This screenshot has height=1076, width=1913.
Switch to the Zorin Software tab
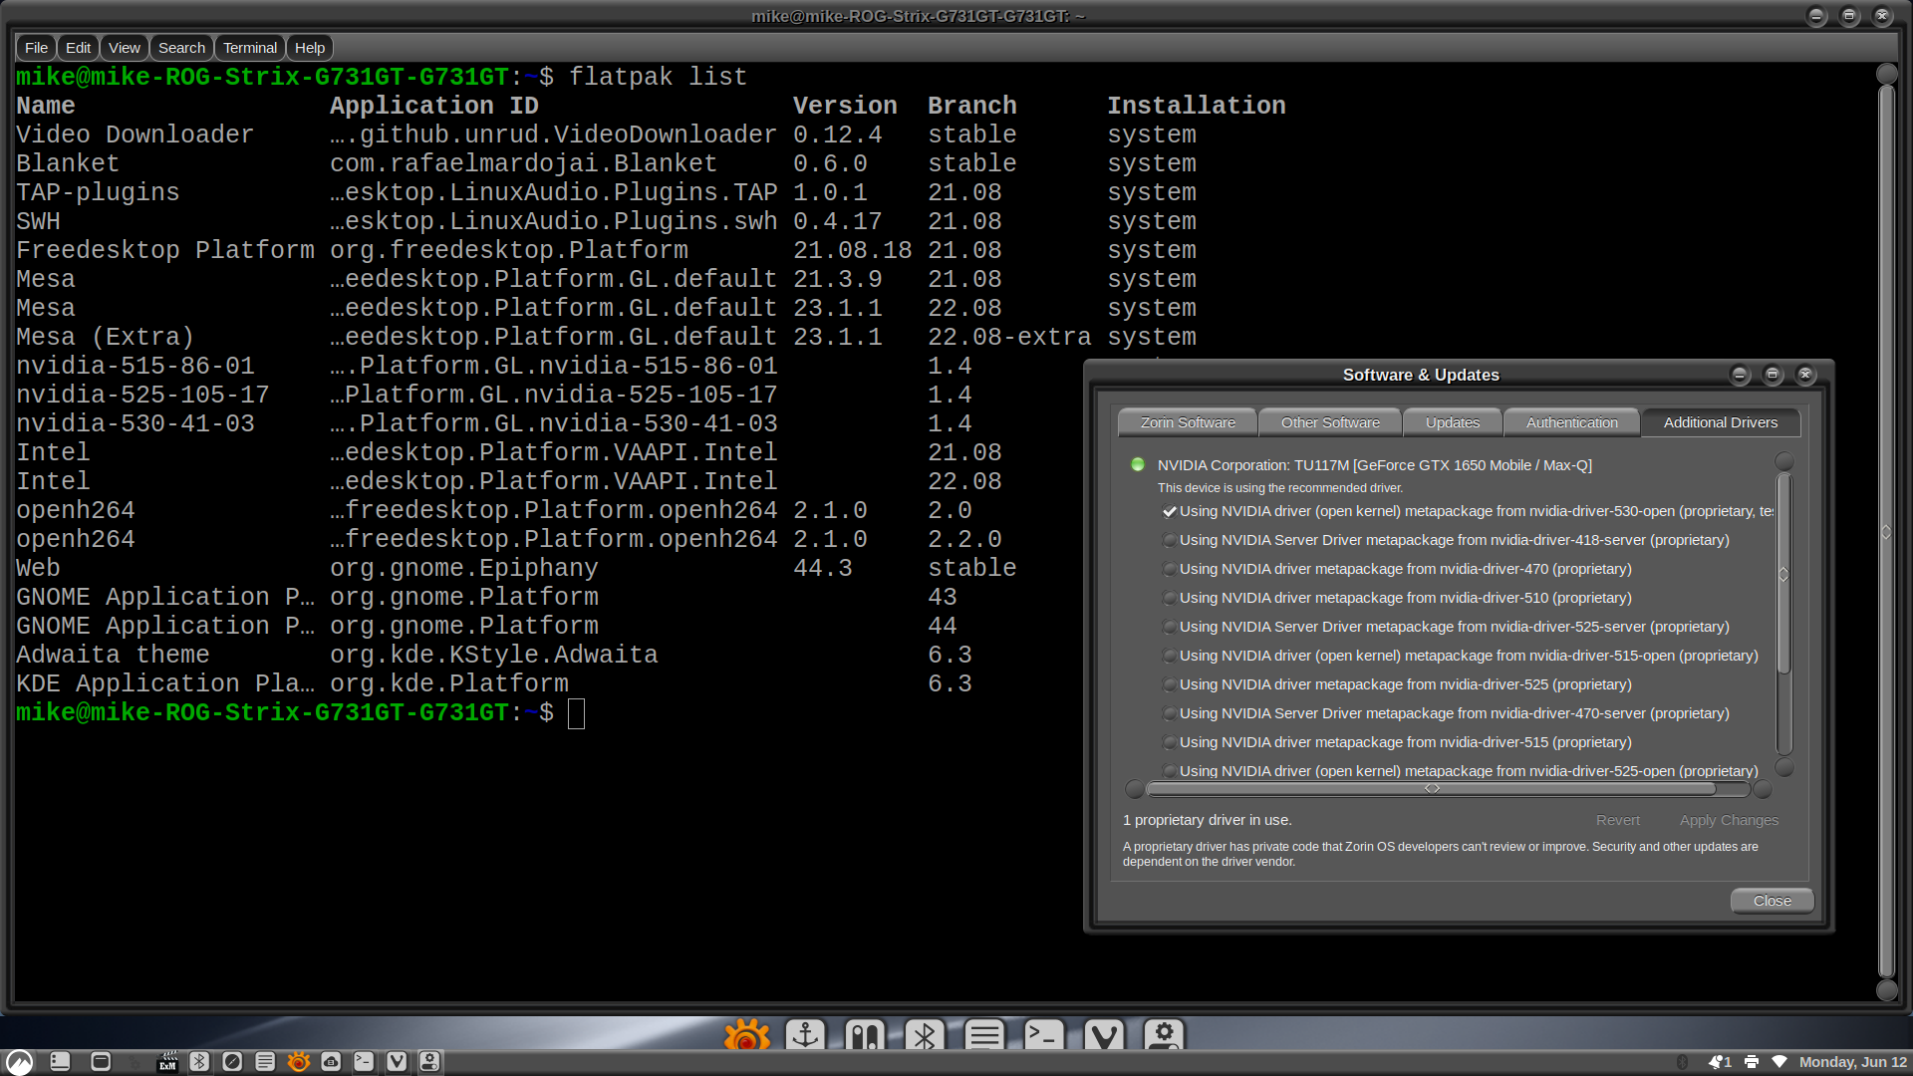[x=1188, y=422]
